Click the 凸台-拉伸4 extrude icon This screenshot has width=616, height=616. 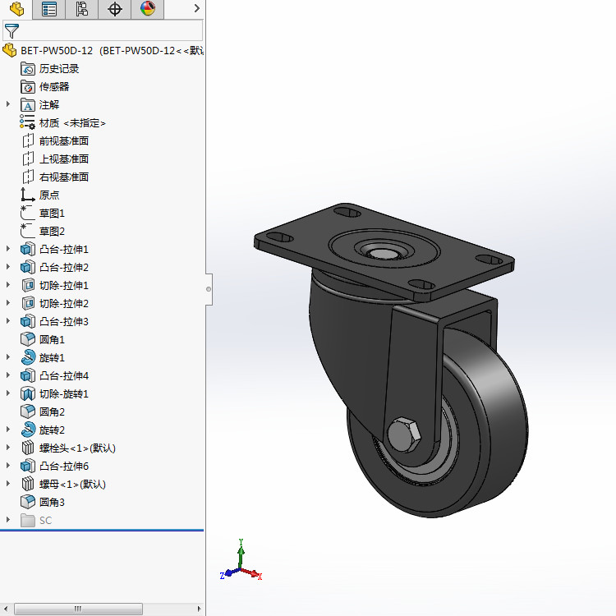(x=28, y=375)
